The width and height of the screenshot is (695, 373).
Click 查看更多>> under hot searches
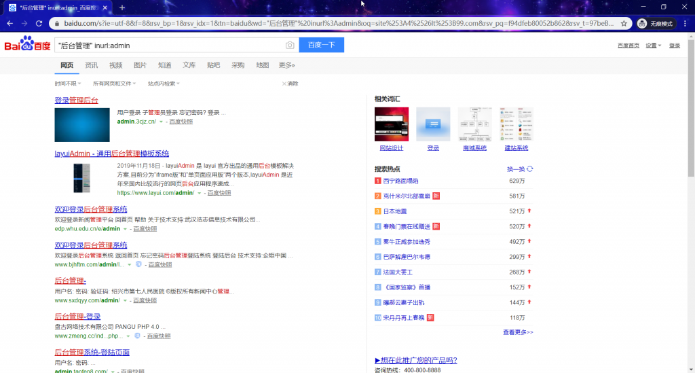518,332
